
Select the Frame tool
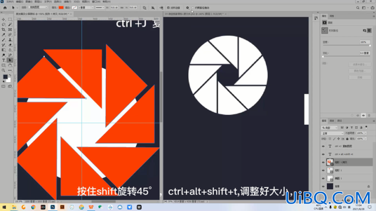click(x=10, y=30)
